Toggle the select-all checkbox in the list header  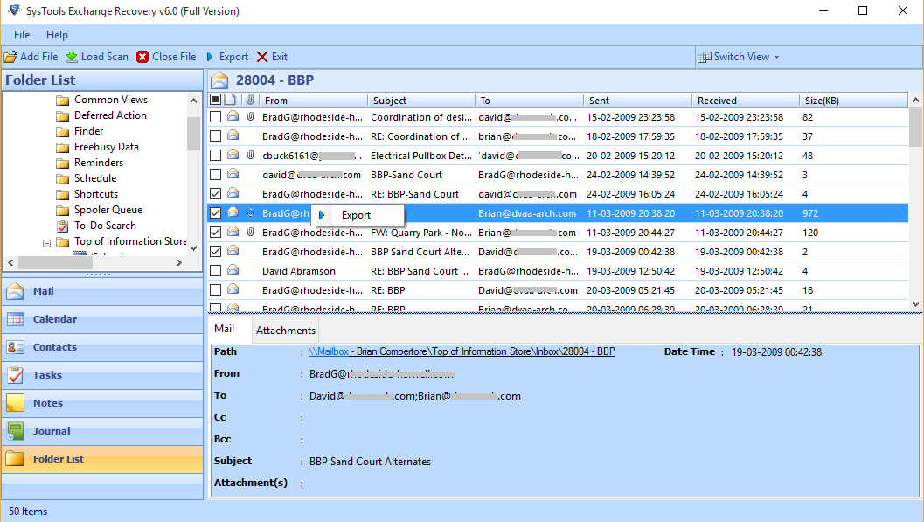[216, 101]
